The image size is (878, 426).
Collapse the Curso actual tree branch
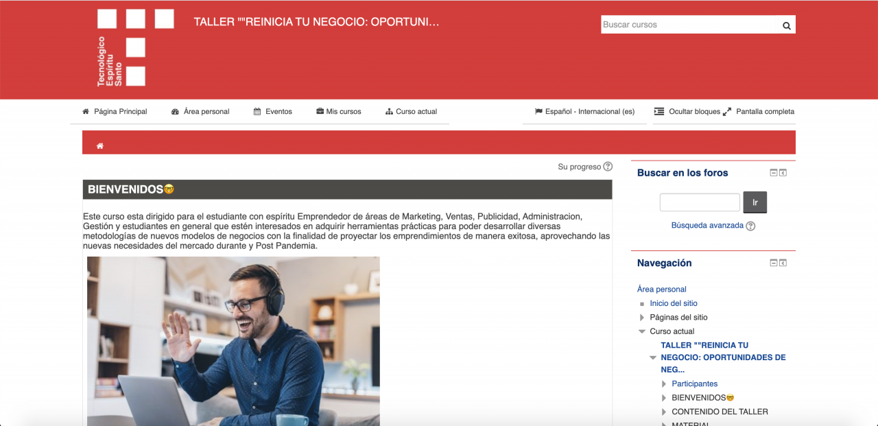641,331
